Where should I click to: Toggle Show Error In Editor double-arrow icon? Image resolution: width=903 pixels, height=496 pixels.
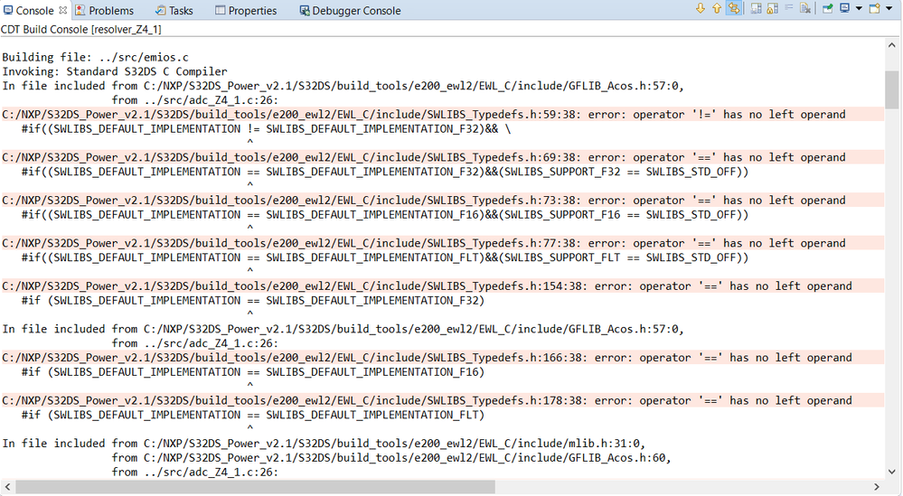pos(734,8)
